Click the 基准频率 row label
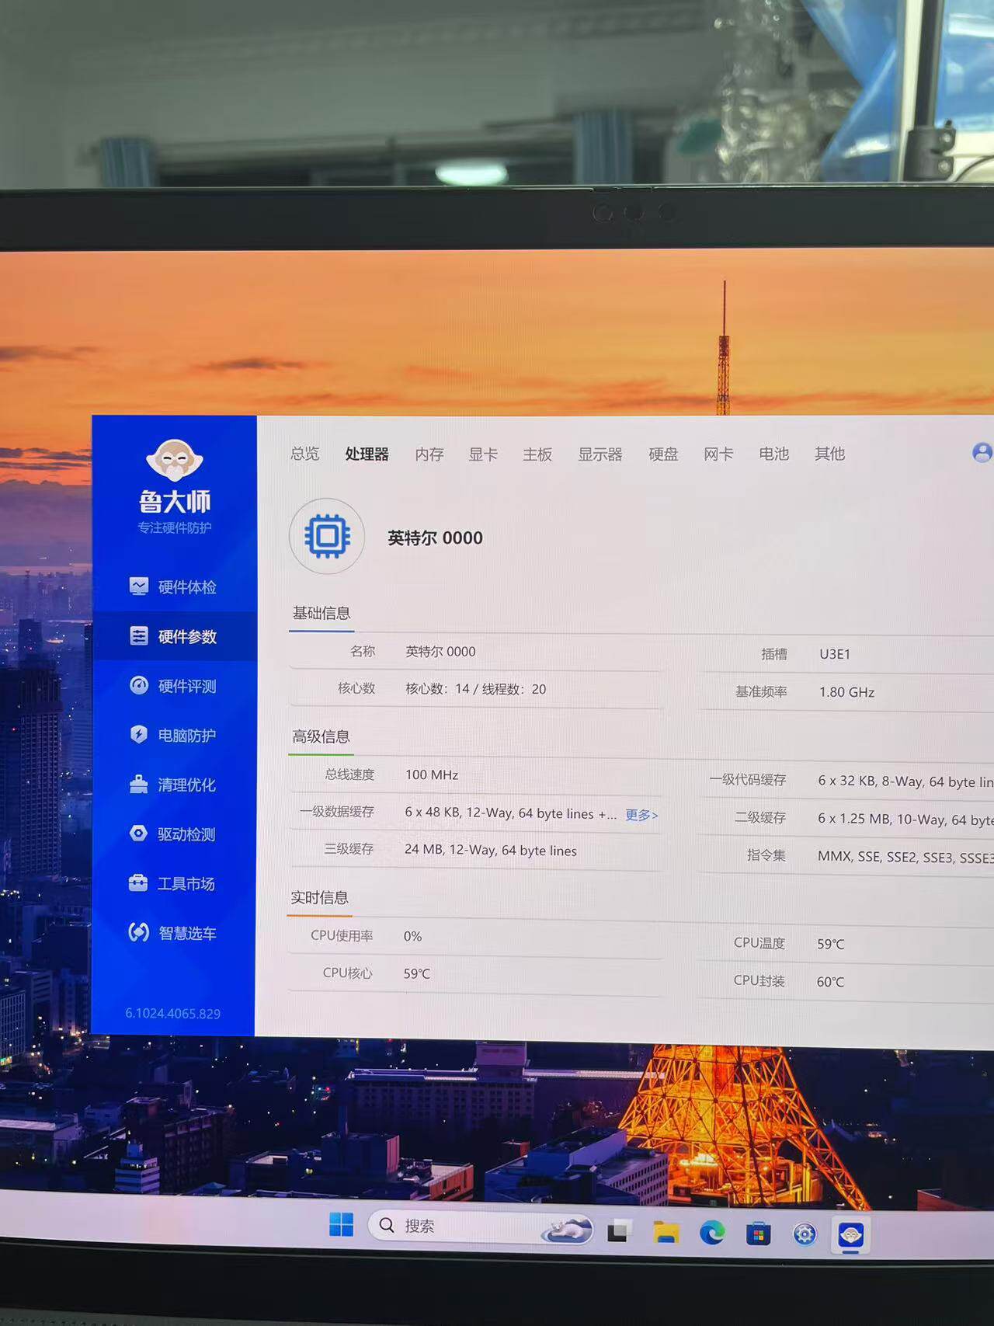The width and height of the screenshot is (994, 1326). [761, 692]
